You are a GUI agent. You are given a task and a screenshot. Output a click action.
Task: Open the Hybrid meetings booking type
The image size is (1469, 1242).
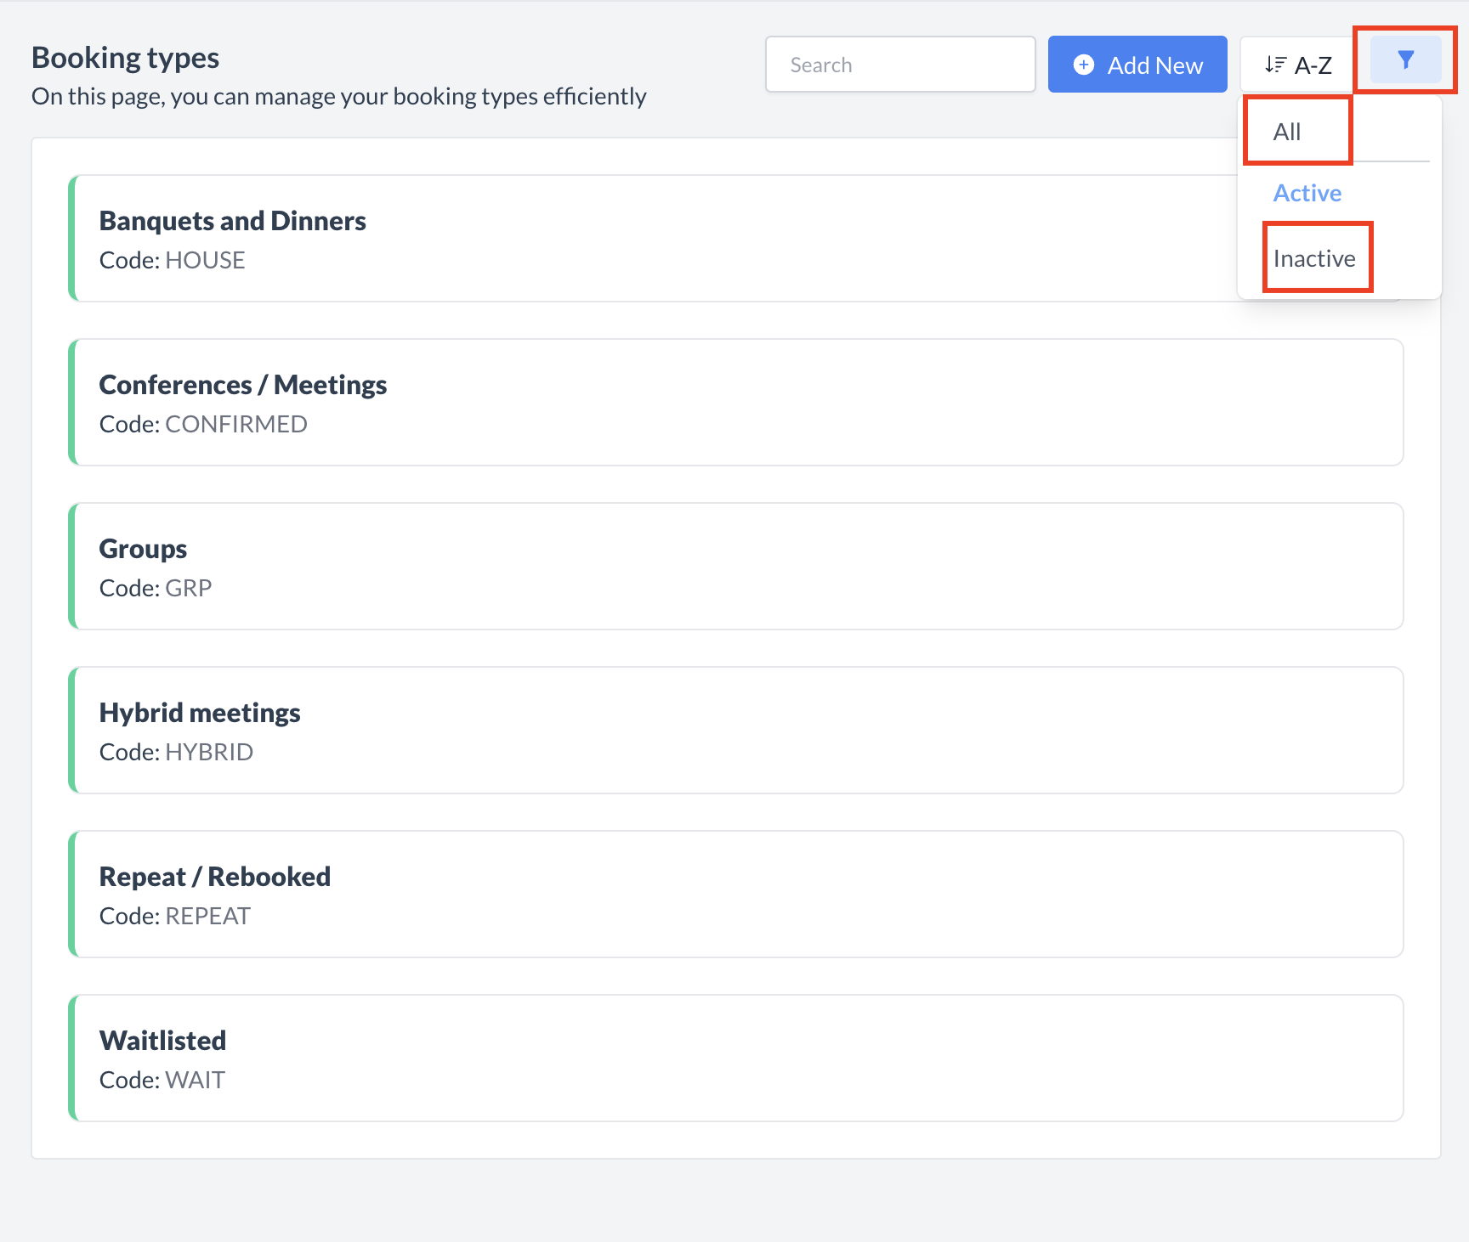coord(655,730)
